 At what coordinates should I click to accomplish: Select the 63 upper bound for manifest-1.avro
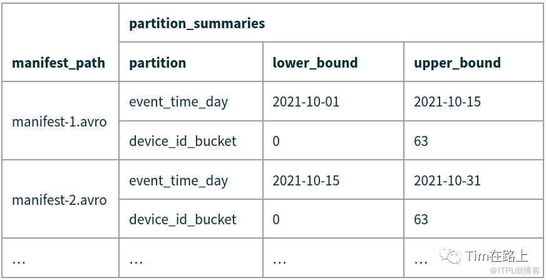421,141
